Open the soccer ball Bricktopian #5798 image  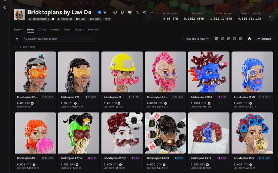122,133
